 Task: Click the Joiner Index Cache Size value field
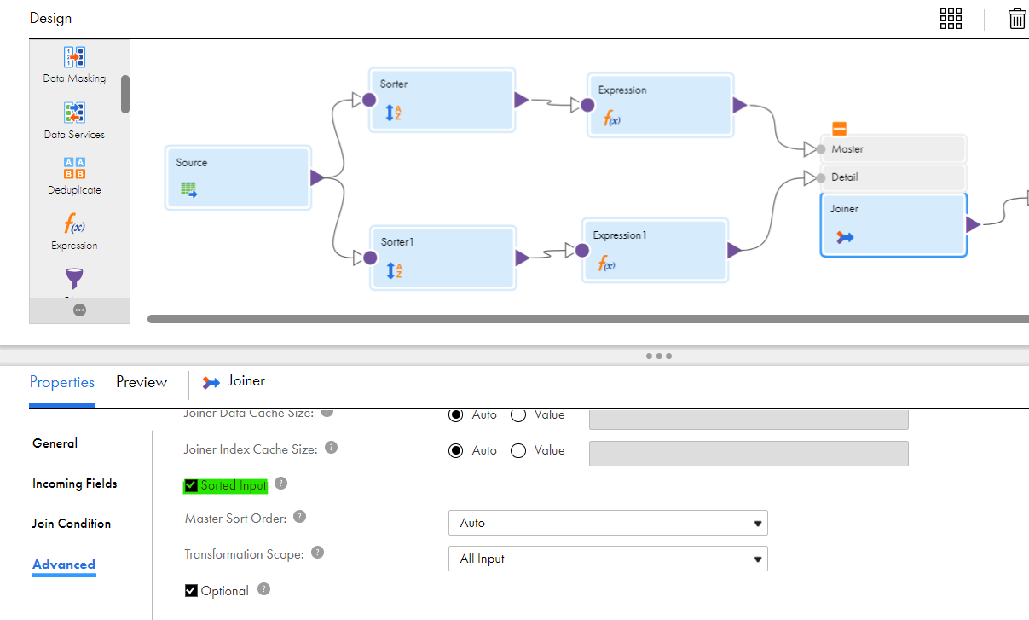pos(749,453)
